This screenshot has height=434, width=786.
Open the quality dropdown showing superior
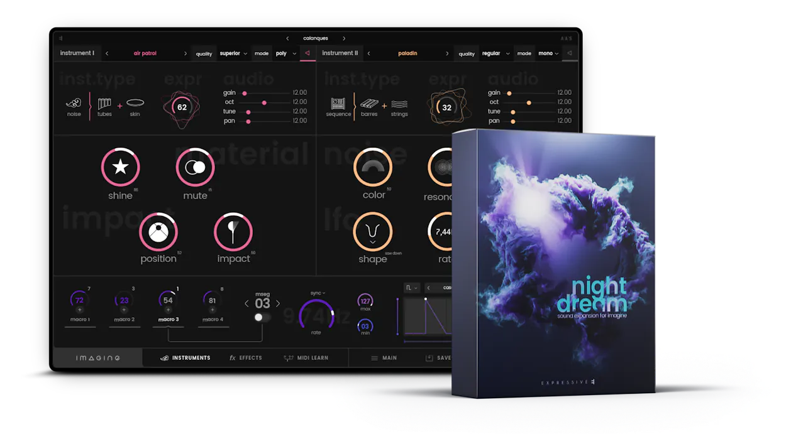(233, 53)
